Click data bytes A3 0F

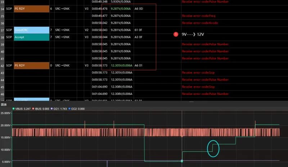pyautogui.click(x=138, y=37)
